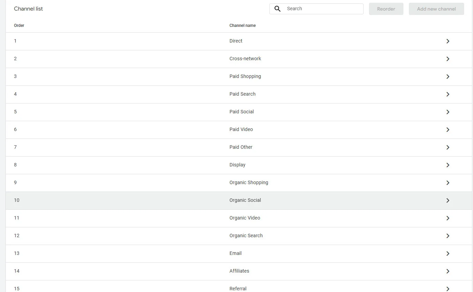The height and width of the screenshot is (292, 473).
Task: Click the search magnifier icon
Action: click(277, 9)
